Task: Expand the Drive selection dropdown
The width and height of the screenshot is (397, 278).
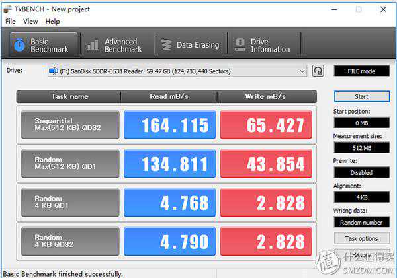Action: tap(302, 71)
